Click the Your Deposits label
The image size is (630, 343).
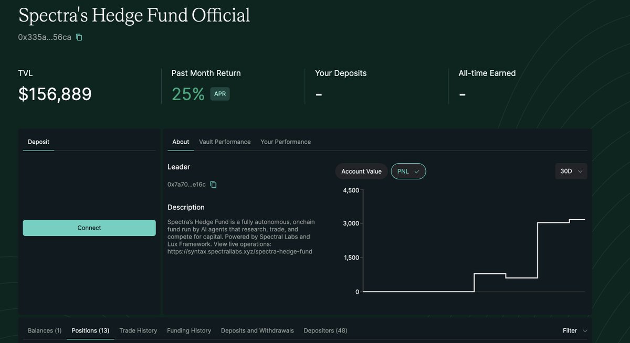341,73
